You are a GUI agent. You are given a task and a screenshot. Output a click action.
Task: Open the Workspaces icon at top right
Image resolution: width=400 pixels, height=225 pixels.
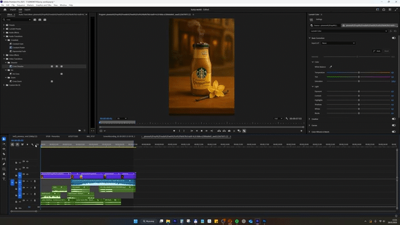pyautogui.click(x=377, y=10)
